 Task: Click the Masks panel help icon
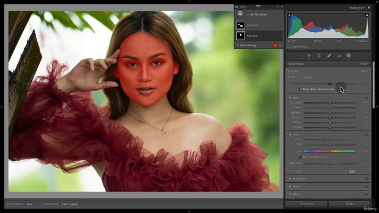tap(278, 7)
